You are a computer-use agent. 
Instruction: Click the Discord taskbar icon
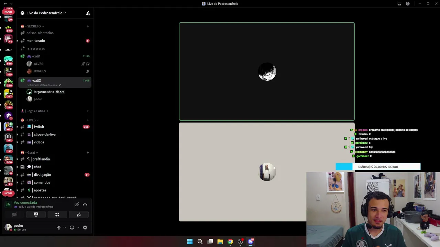[251, 242]
